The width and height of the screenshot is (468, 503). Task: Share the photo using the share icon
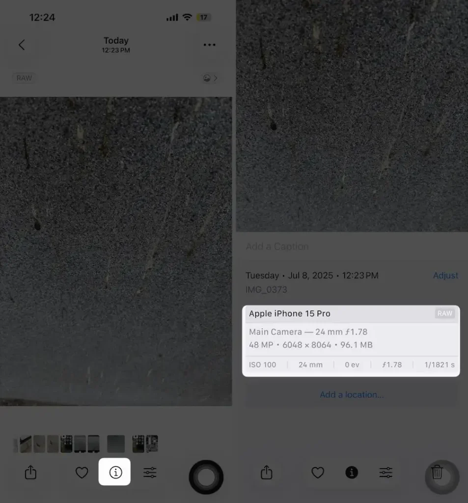coord(30,472)
